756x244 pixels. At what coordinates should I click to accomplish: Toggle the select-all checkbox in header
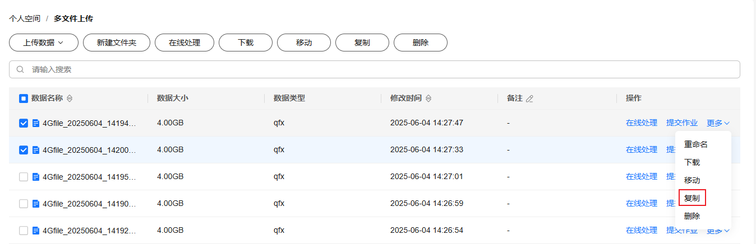(24, 98)
